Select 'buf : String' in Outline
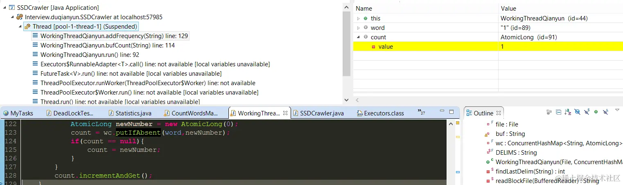The width and height of the screenshot is (623, 185). 510,133
